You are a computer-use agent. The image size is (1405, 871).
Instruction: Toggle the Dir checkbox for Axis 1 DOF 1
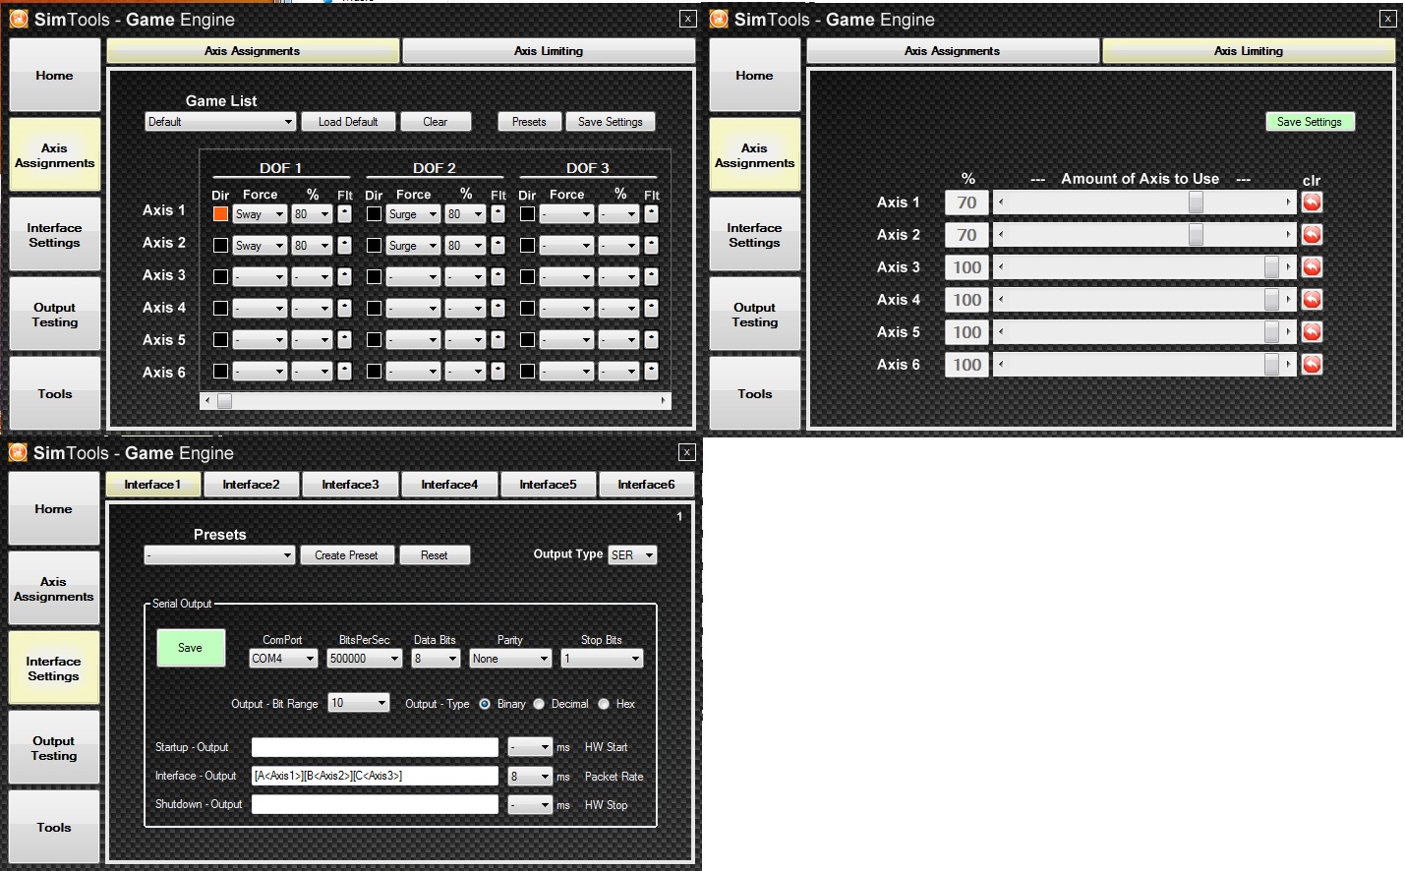[220, 213]
